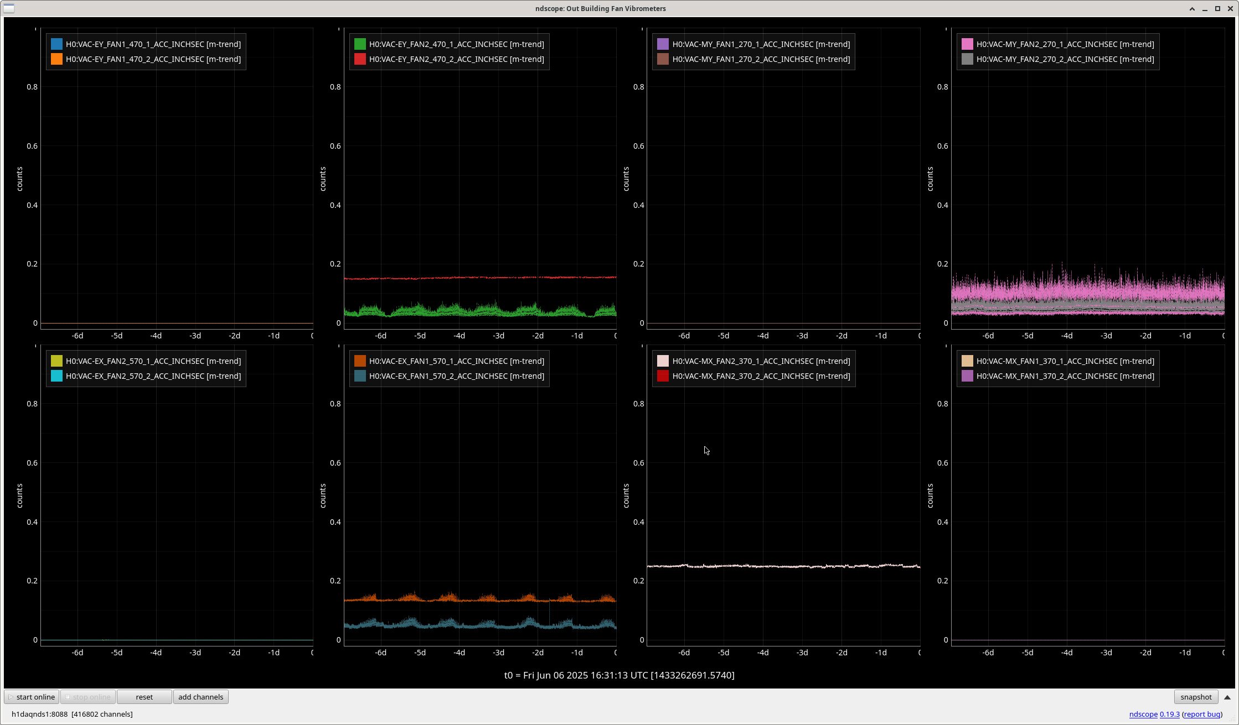Select H0:VAC-EX_FAN2_570_2_ACC_INCHSEC legend label
This screenshot has width=1239, height=725.
point(153,376)
